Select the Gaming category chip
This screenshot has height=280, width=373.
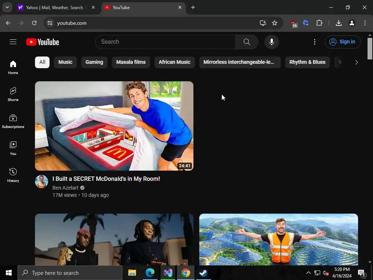tap(94, 62)
